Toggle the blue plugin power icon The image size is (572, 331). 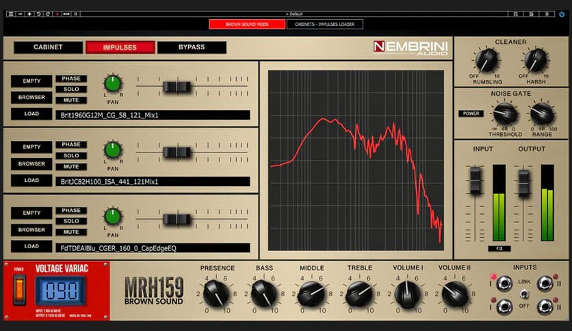click(x=562, y=14)
